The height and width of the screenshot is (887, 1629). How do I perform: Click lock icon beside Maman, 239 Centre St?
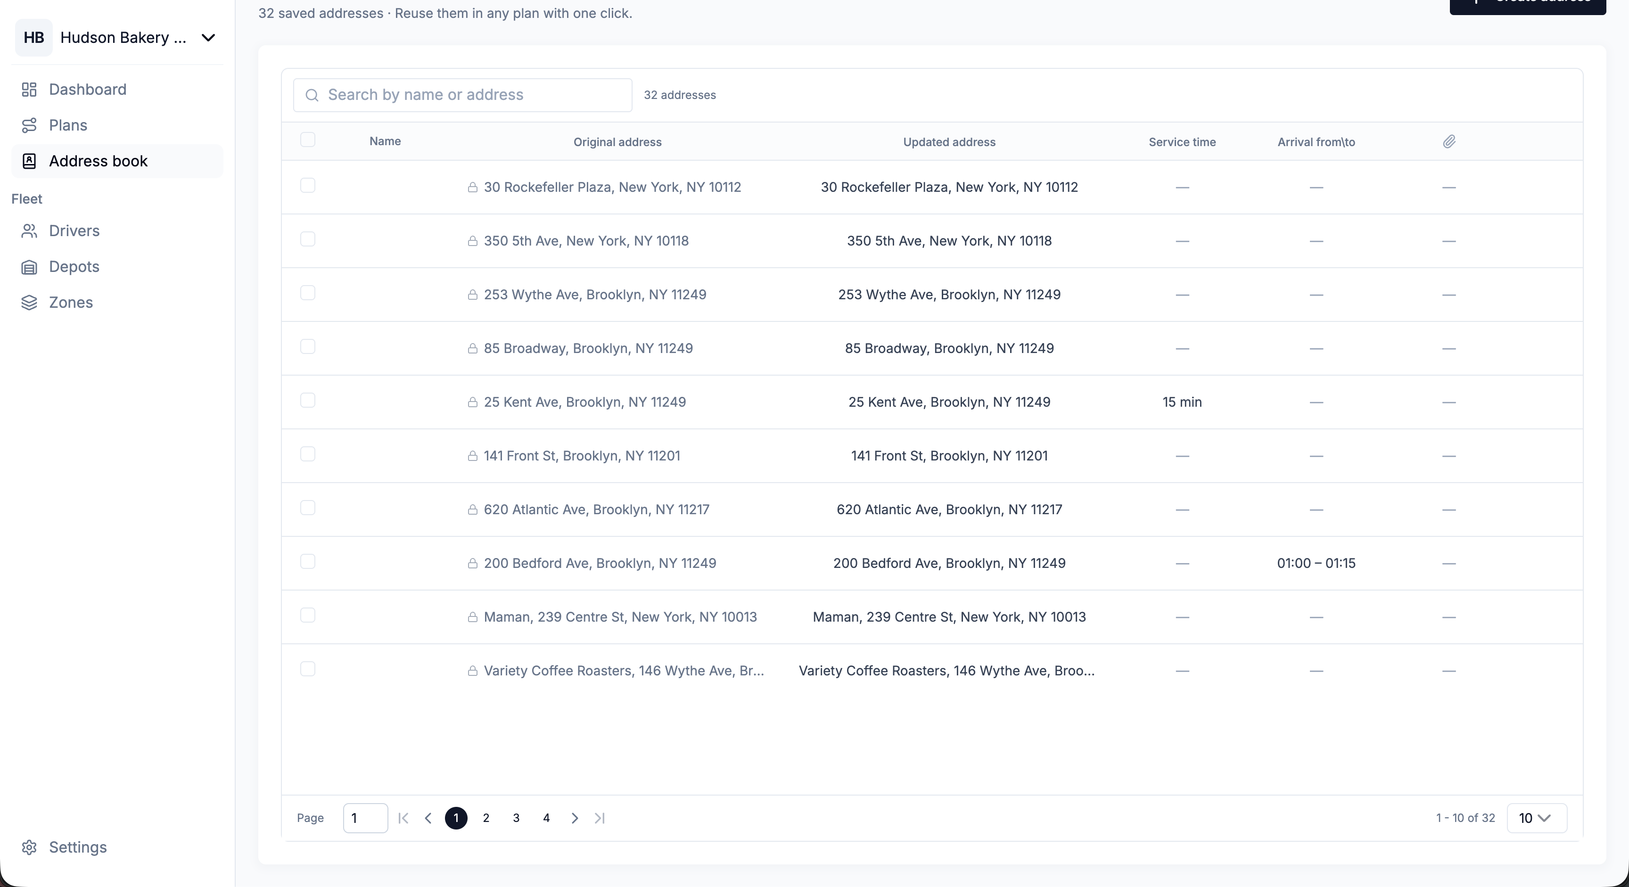472,617
